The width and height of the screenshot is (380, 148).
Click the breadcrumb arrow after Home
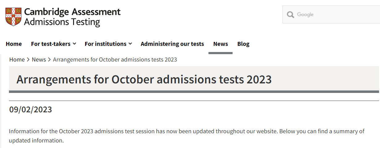point(28,60)
